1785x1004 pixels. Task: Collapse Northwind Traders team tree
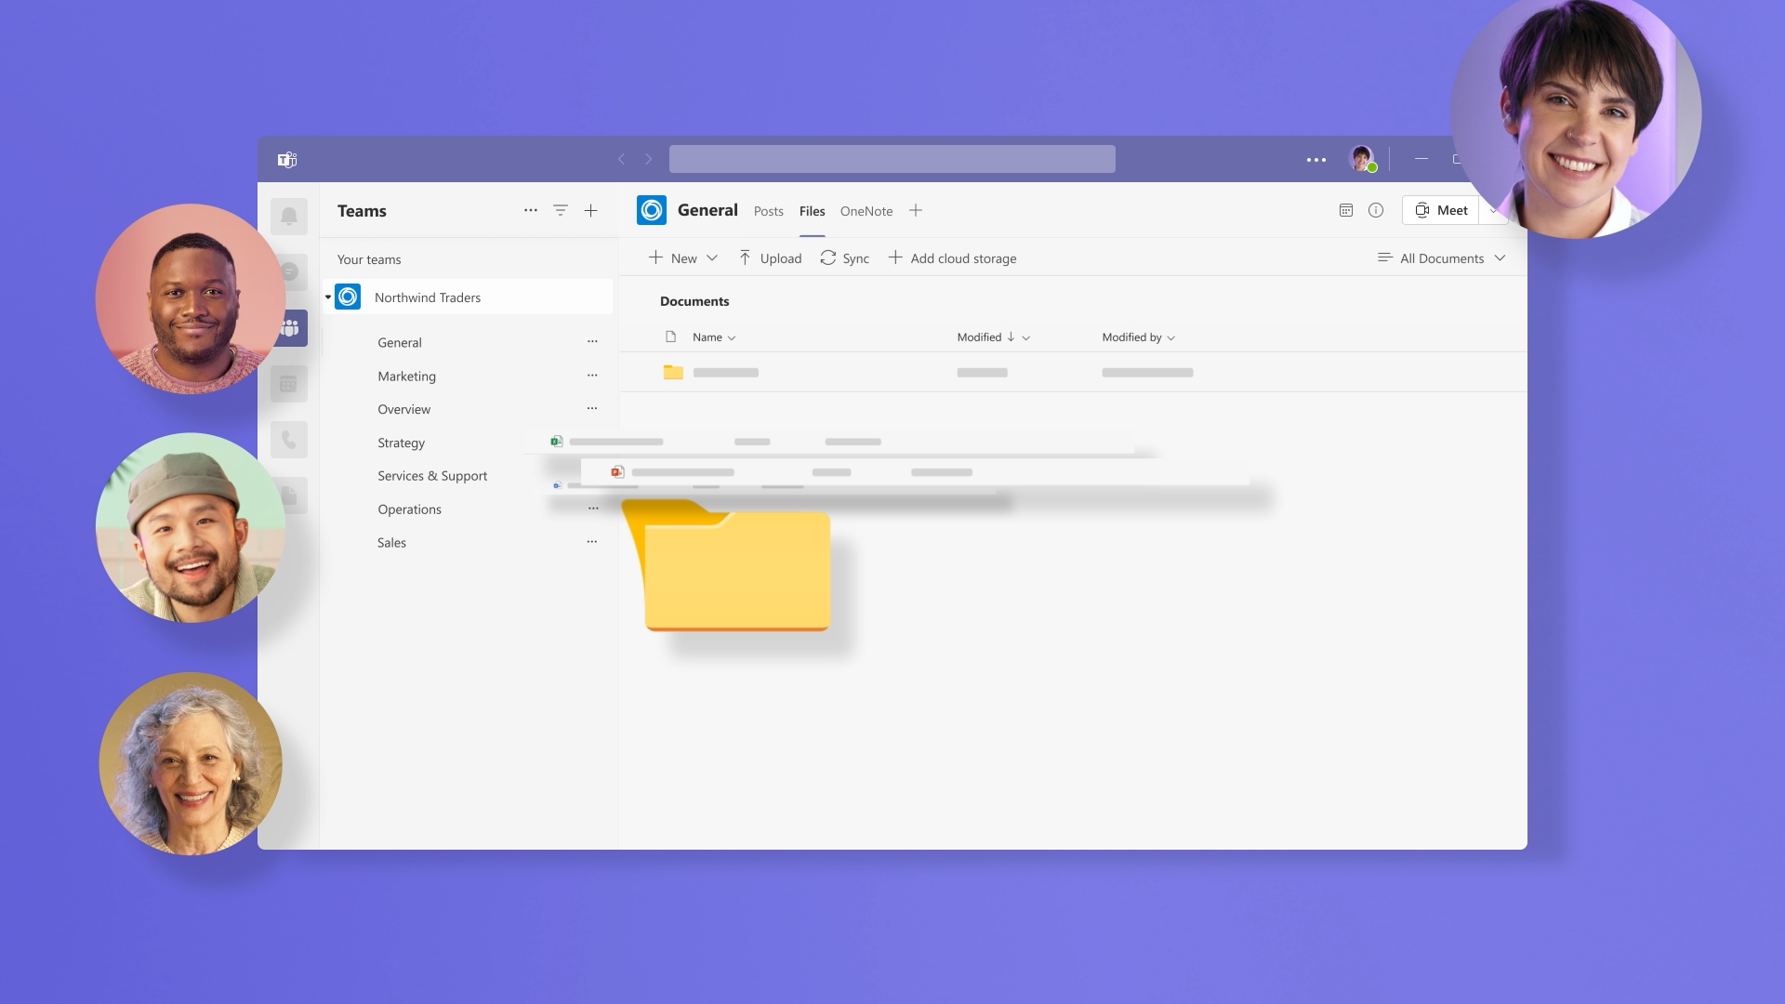click(x=328, y=297)
